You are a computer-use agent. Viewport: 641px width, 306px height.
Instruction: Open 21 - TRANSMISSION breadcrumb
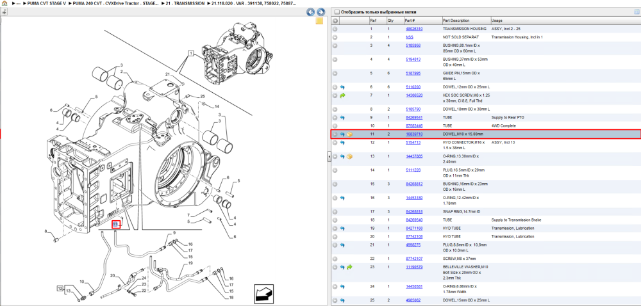(x=186, y=3)
